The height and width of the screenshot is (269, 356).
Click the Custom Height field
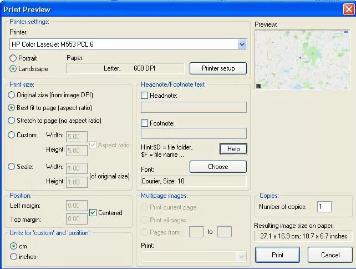point(77,151)
